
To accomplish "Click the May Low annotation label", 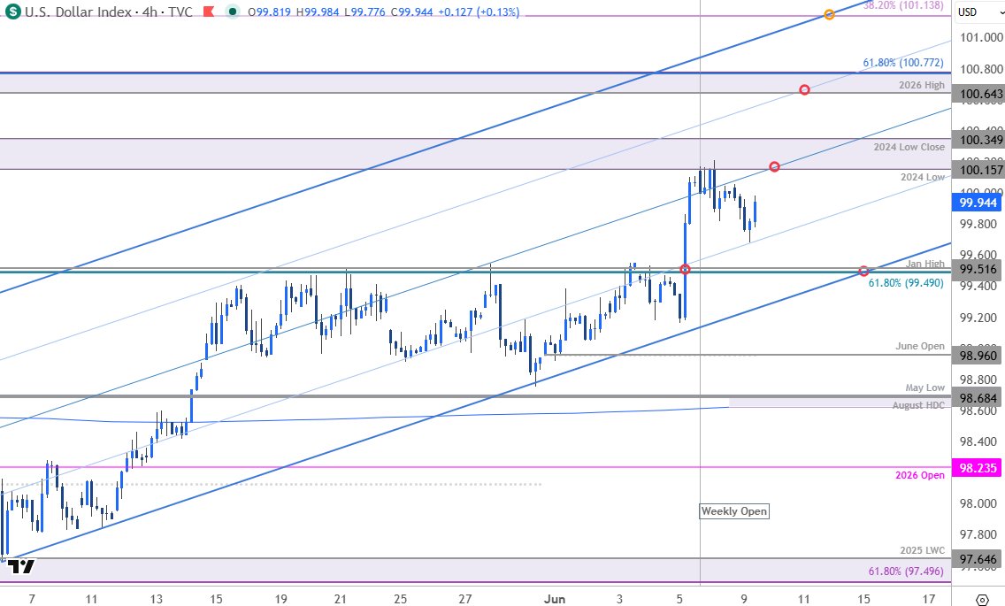I will coord(924,387).
